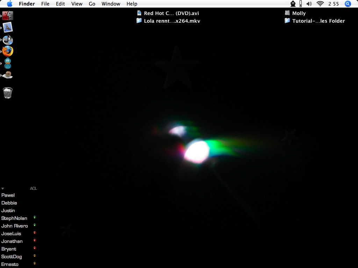Screen dimensions: 358x268
Task: Click the Red Hot C... (DVD).avi label
Action: click(171, 13)
